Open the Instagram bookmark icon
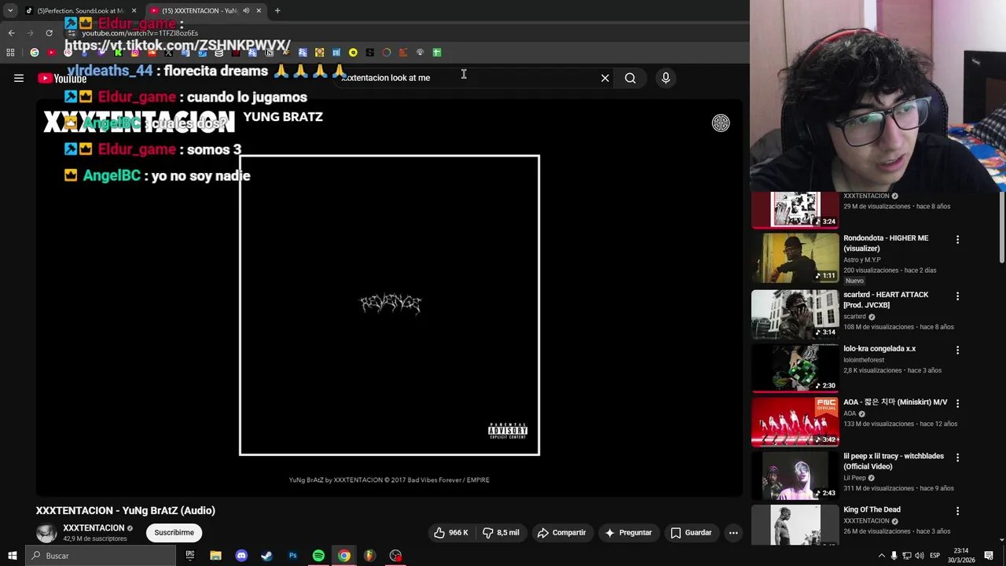Viewport: 1006px width, 566px height. click(x=134, y=53)
